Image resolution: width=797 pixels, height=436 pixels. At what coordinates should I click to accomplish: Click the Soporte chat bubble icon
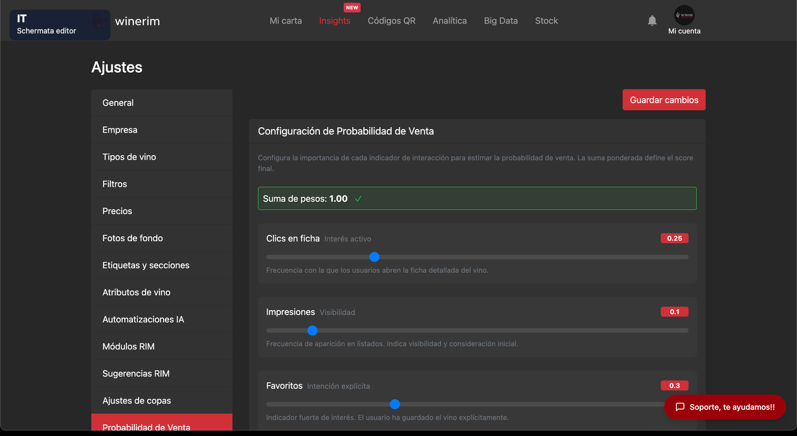(680, 407)
